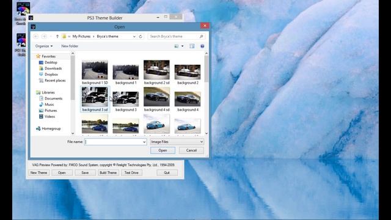
Task: Expand the File name combo dropdown
Action: coord(144,142)
